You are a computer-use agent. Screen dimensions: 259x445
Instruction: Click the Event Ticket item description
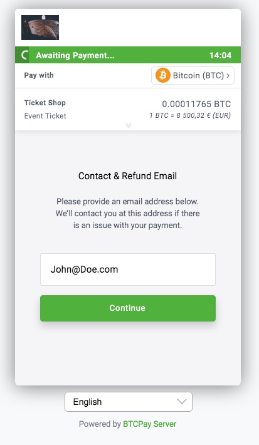45,116
